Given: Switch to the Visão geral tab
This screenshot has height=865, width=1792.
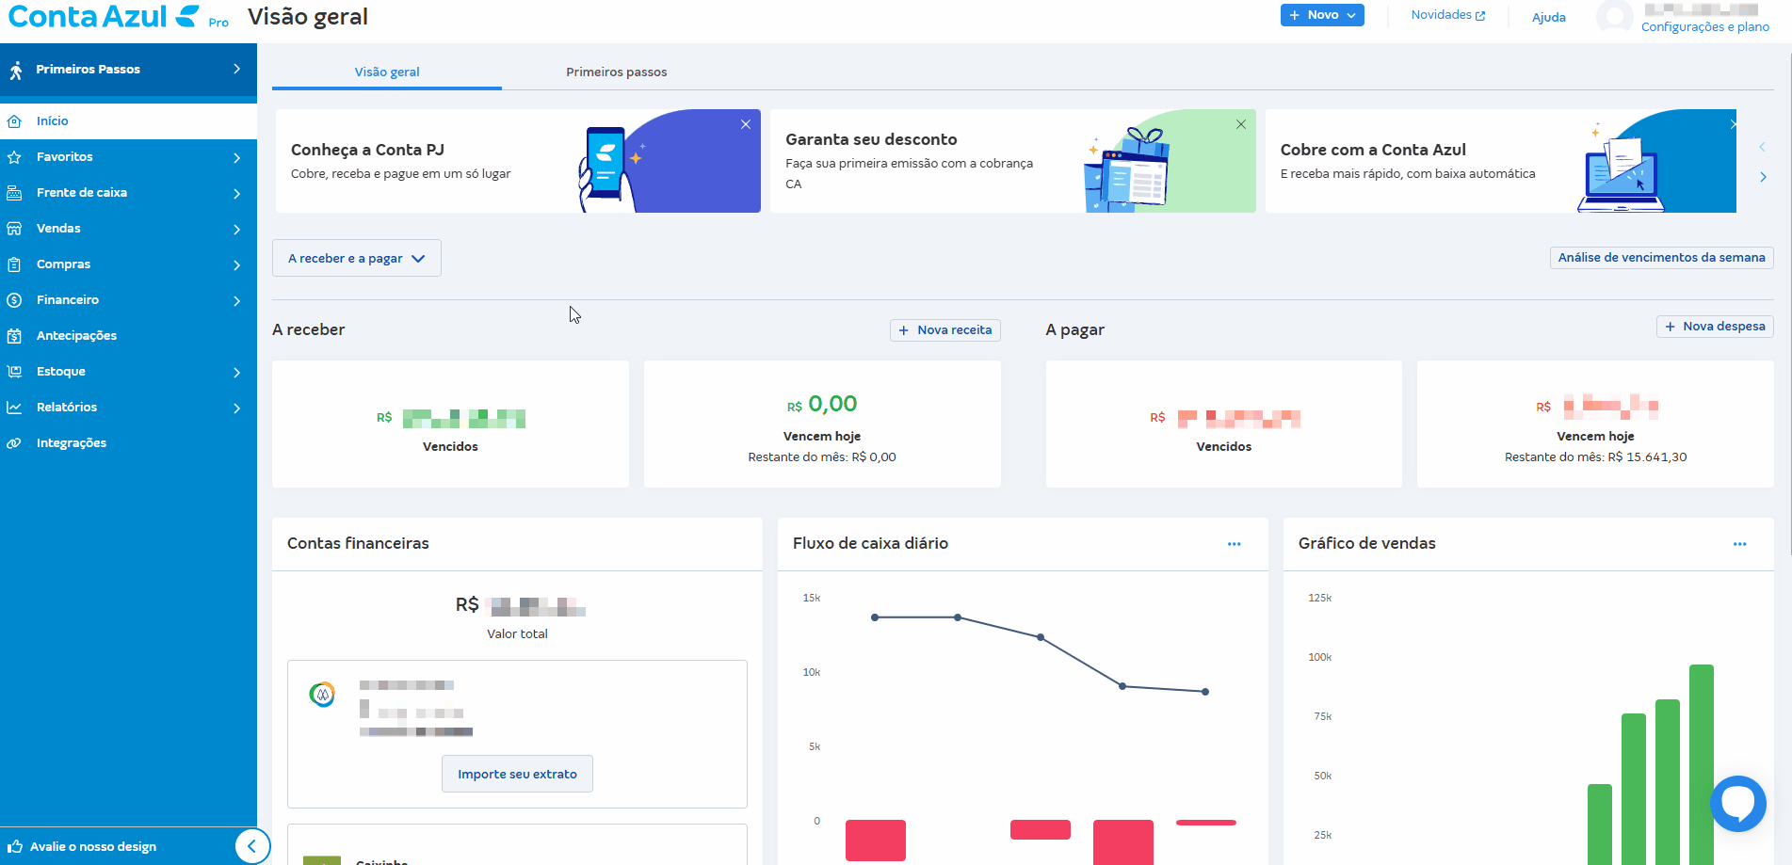Looking at the screenshot, I should point(387,72).
